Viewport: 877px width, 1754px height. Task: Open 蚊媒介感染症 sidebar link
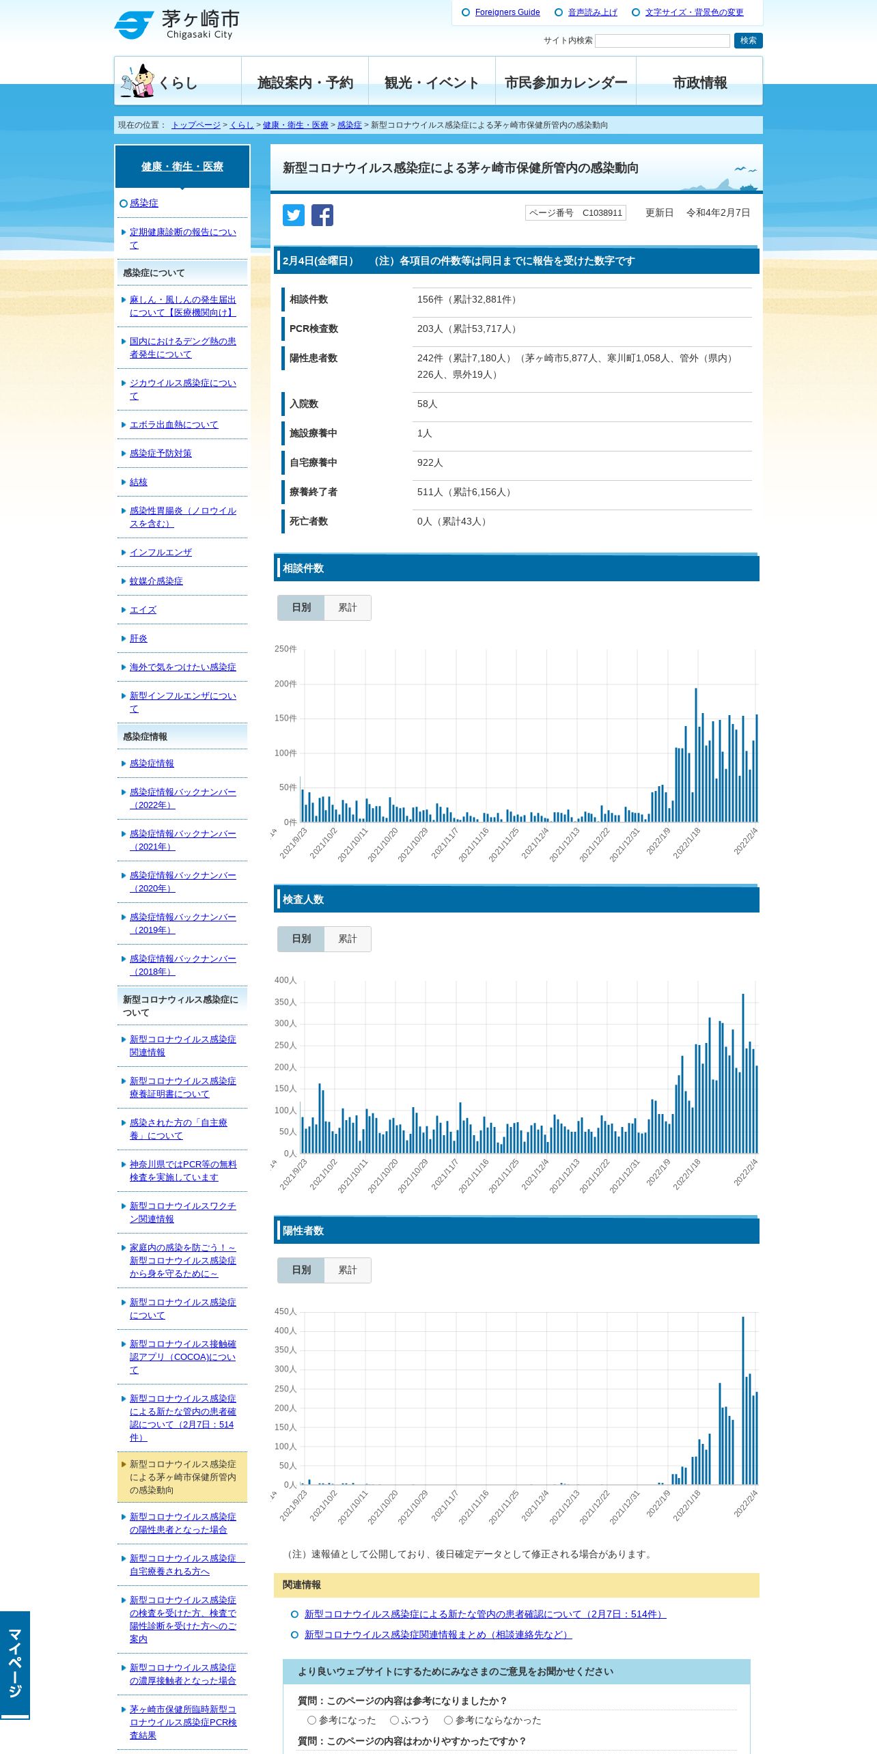tap(156, 581)
